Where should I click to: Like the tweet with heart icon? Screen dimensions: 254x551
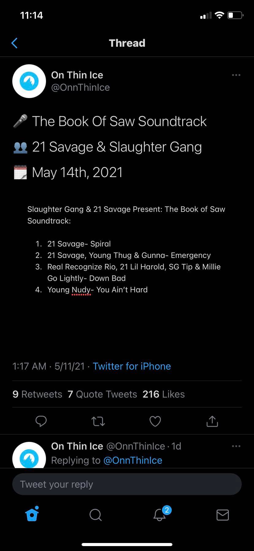click(155, 421)
